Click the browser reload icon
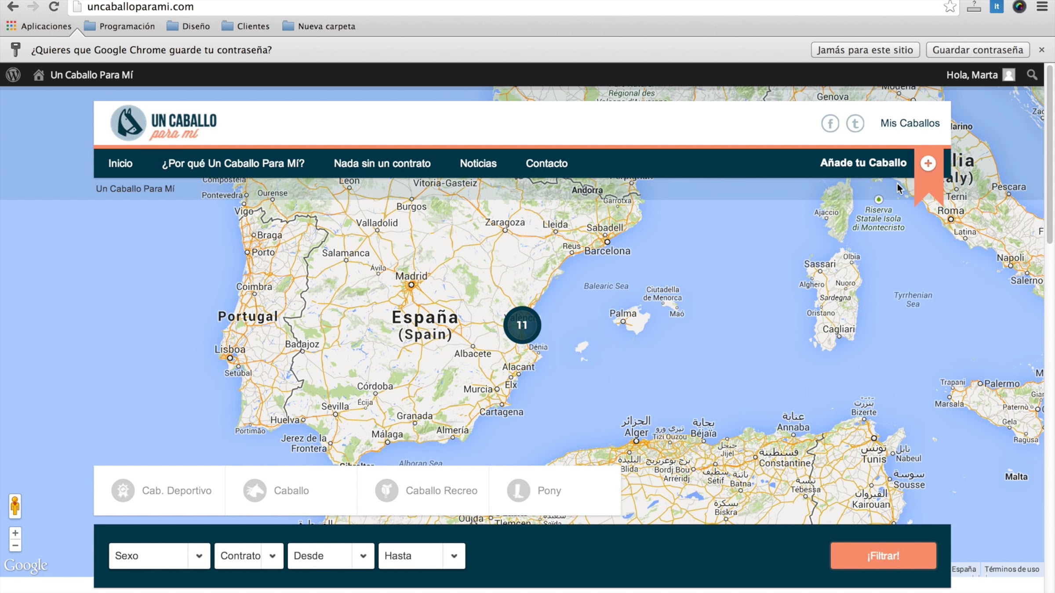The height and width of the screenshot is (593, 1055). tap(54, 7)
